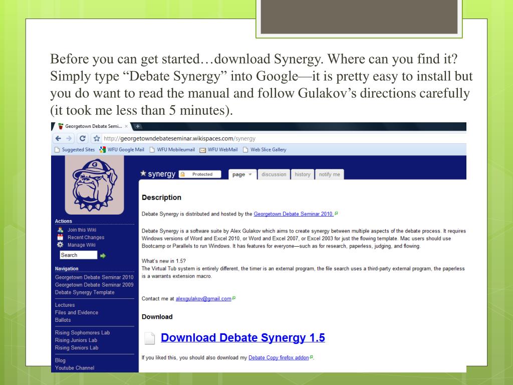Follow Georgetown Debate Seminar 2010 link in description
The image size is (513, 385).
[294, 214]
